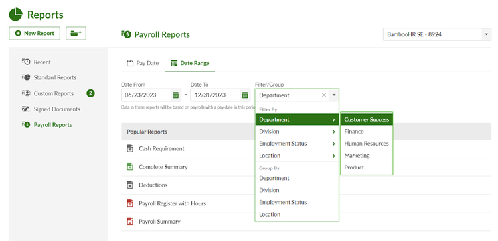Open the Date To calendar picker icon
The image size is (498, 241).
pos(244,95)
